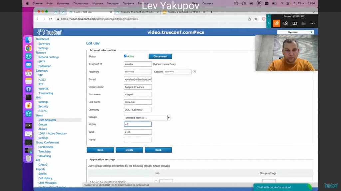
Task: Click the password help question-mark icon
Action: coord(194,72)
